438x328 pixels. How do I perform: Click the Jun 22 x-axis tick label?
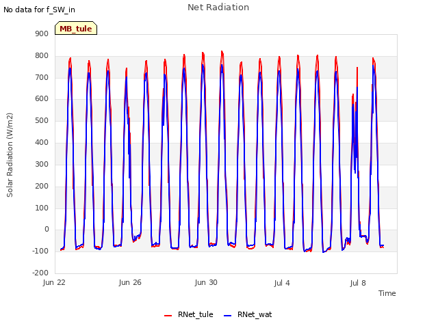coord(54,282)
